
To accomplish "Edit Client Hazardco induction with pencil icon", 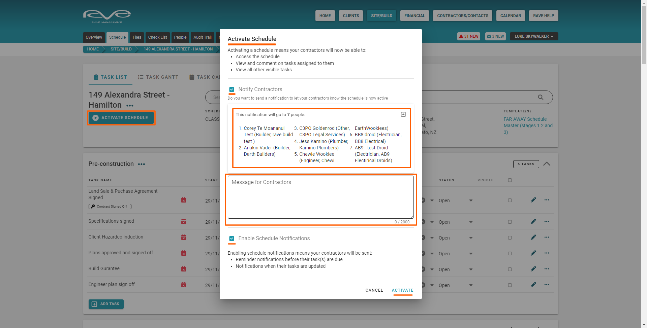I will point(533,237).
